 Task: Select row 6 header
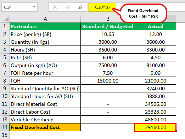(5, 65)
